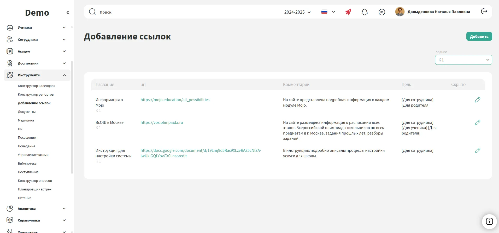Open the 'Здание' K 1 dropdown
This screenshot has height=233, width=499.
(x=463, y=60)
